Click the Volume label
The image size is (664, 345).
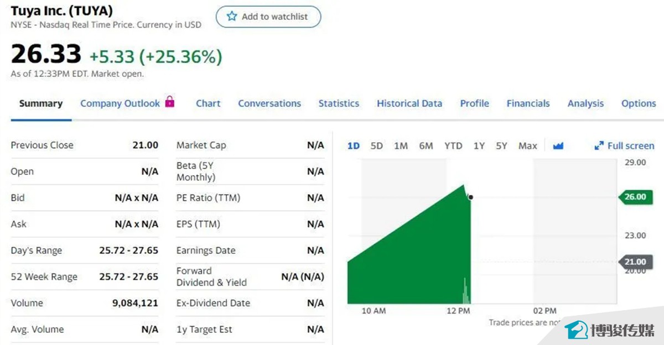(27, 303)
